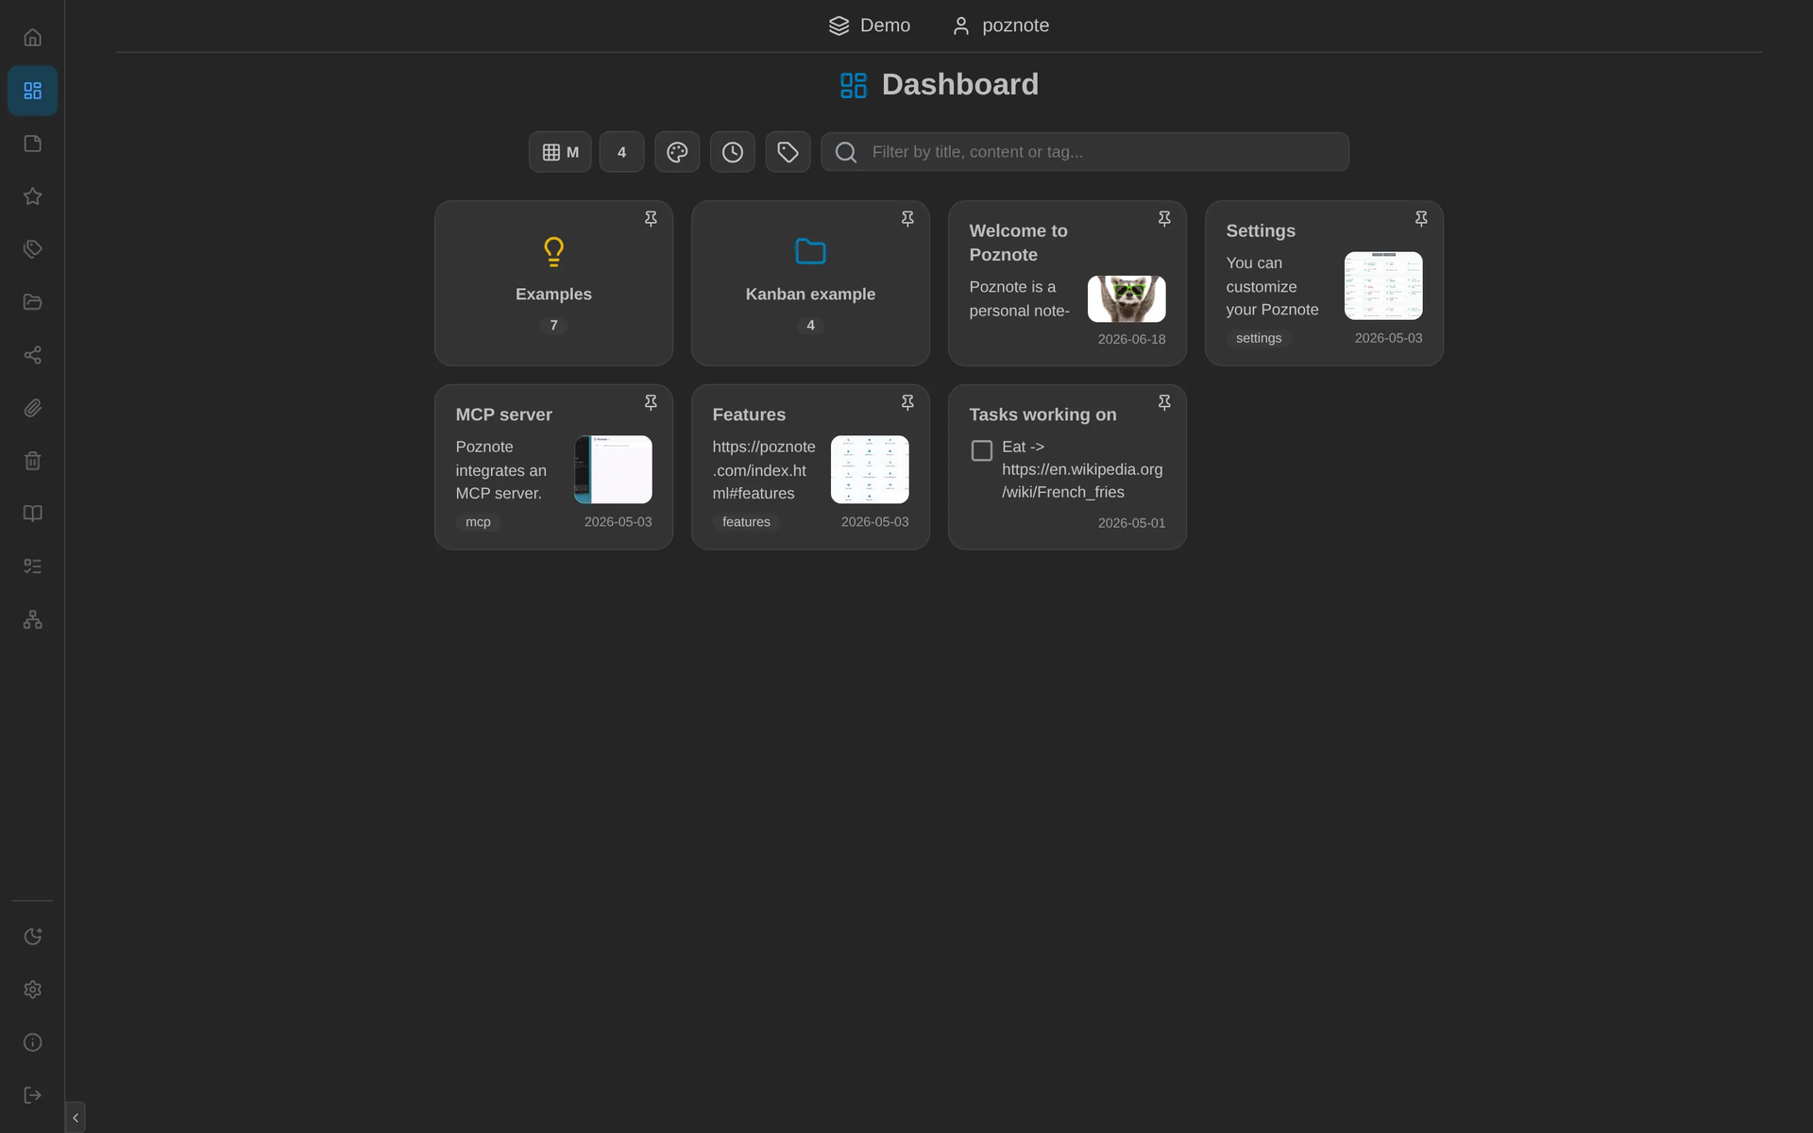
Task: Open settings via sidebar gear icon
Action: coord(33,989)
